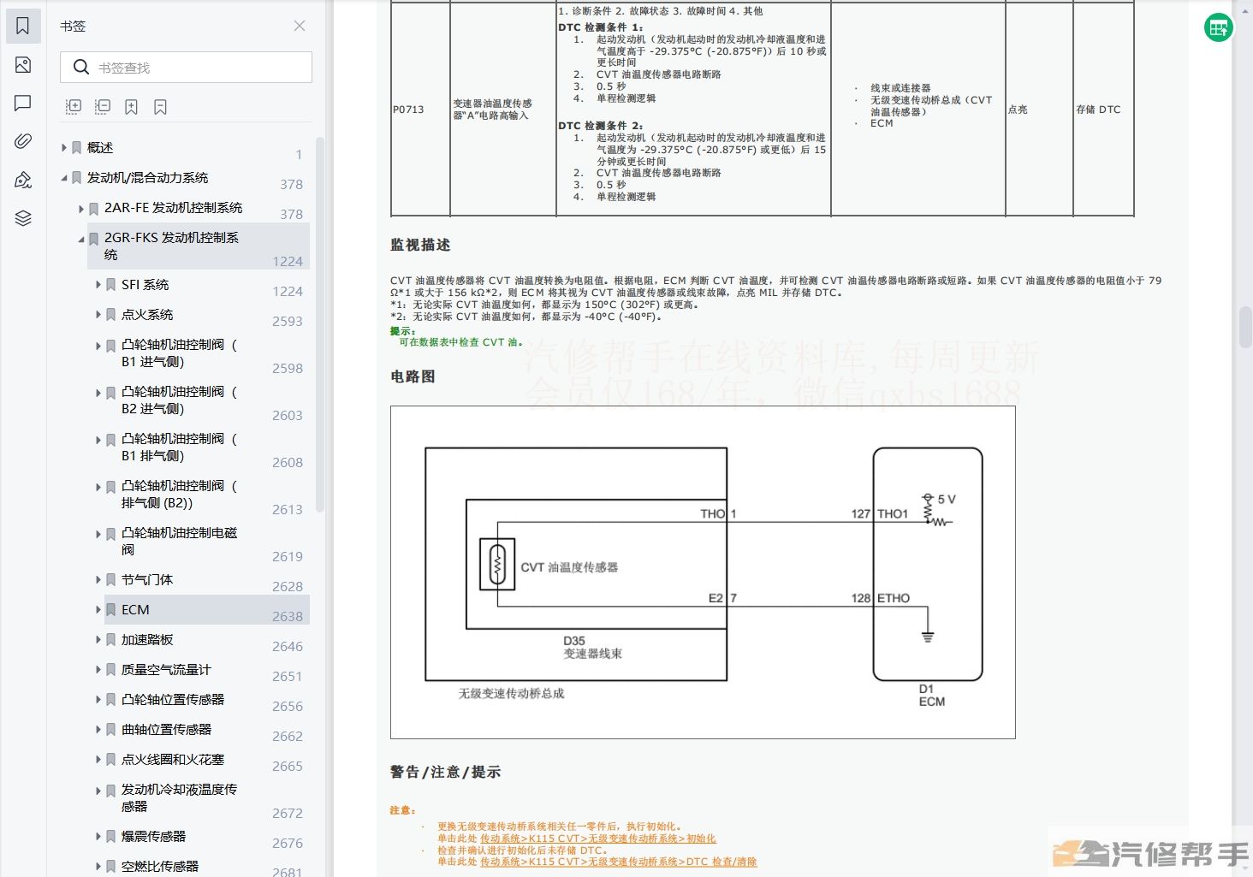Viewport: 1253px width, 877px height.
Task: Click the collapse all bookmarks icon
Action: (103, 107)
